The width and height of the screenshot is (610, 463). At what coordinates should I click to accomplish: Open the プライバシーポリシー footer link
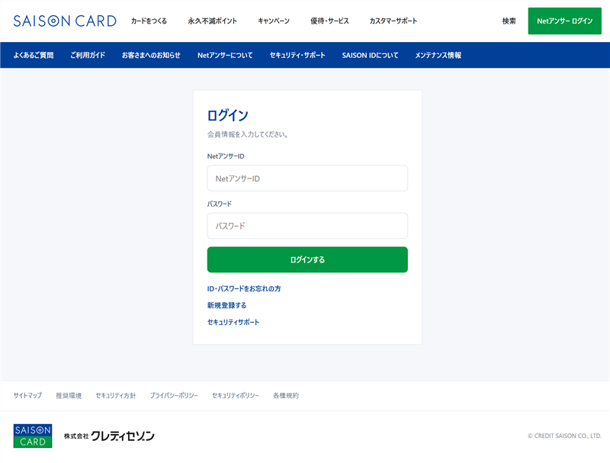[x=174, y=396]
